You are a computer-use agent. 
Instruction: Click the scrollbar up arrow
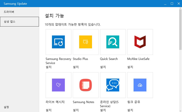click(180, 8)
